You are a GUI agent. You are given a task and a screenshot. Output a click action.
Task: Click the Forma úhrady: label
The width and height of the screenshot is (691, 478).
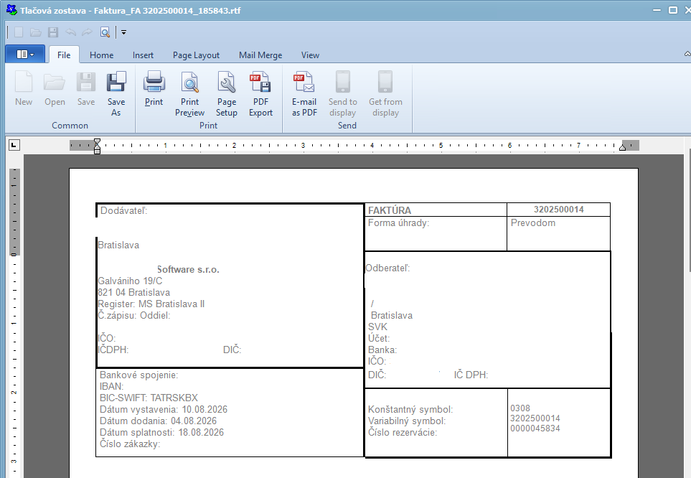[398, 223]
